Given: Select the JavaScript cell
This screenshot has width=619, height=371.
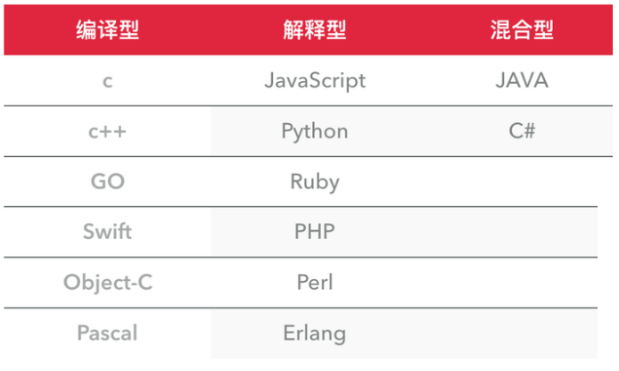Looking at the screenshot, I should tap(315, 81).
